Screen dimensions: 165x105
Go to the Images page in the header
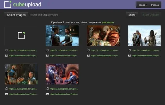pyautogui.click(x=155, y=5)
